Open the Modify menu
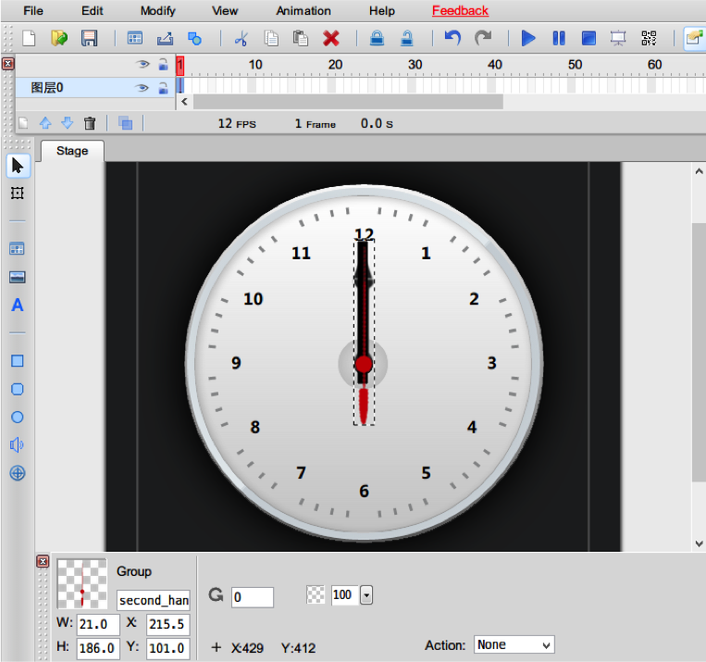The image size is (706, 662). click(x=157, y=11)
